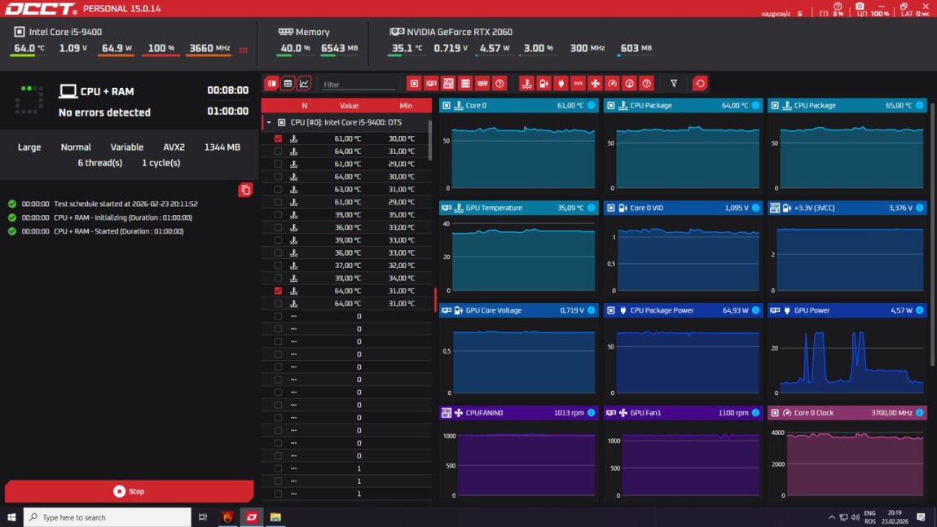Click the funnel filter icon
This screenshot has width=937, height=527.
(x=674, y=83)
